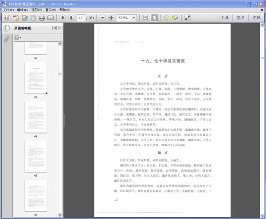Open the 签名 pane
This screenshot has width=266, height=219.
[240, 18]
